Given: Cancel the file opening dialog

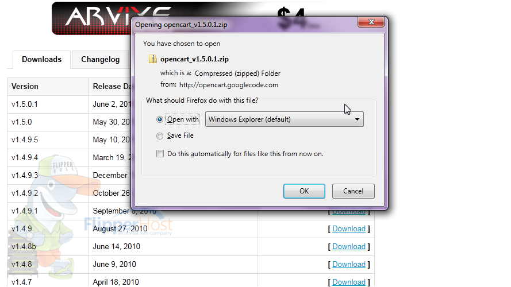Looking at the screenshot, I should coord(354,191).
